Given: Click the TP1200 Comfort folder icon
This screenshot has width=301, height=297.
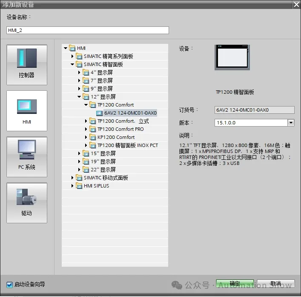Looking at the screenshot, I should tap(93, 105).
